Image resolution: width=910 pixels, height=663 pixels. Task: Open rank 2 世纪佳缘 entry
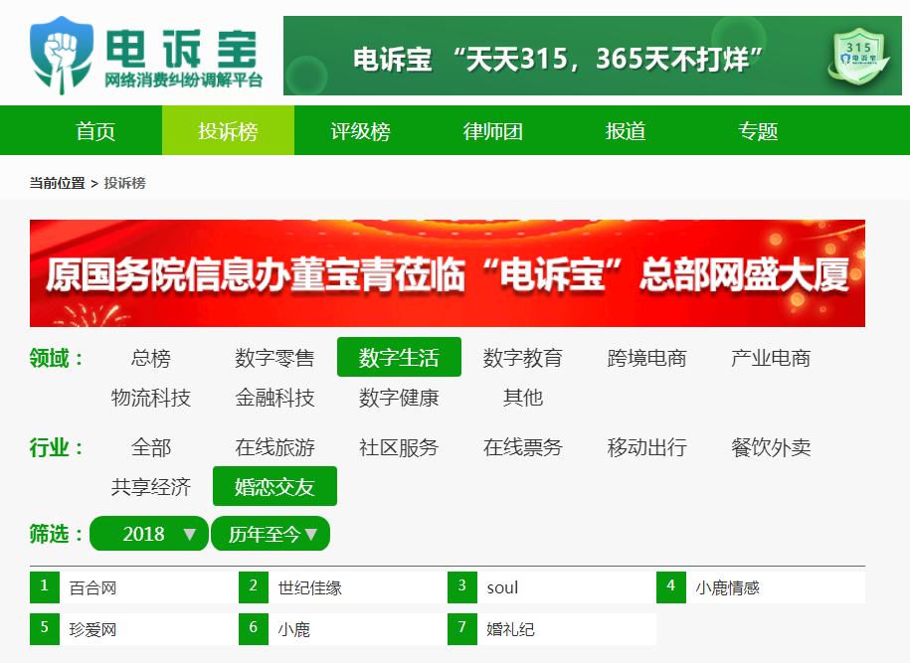343,587
